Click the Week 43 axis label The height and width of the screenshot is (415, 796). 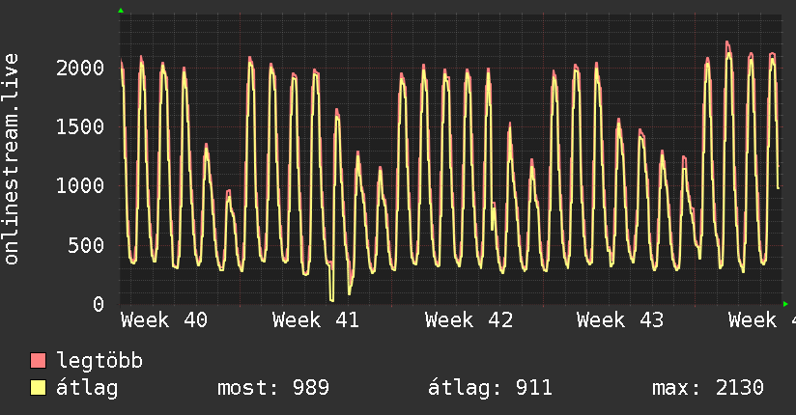coord(620,320)
